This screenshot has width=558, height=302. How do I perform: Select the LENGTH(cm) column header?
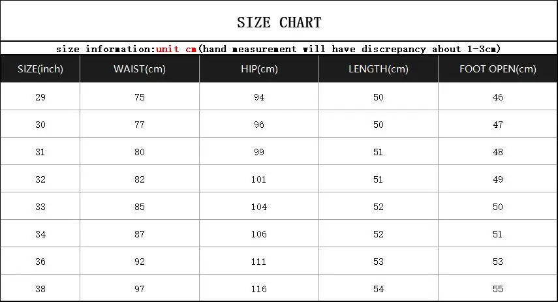379,69
